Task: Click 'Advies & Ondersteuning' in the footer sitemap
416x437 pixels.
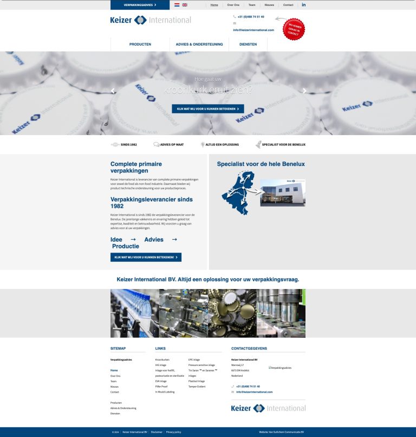Action: (x=123, y=408)
